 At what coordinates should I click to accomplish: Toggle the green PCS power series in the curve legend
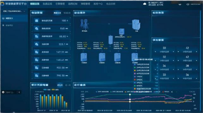pyautogui.click(x=117, y=92)
